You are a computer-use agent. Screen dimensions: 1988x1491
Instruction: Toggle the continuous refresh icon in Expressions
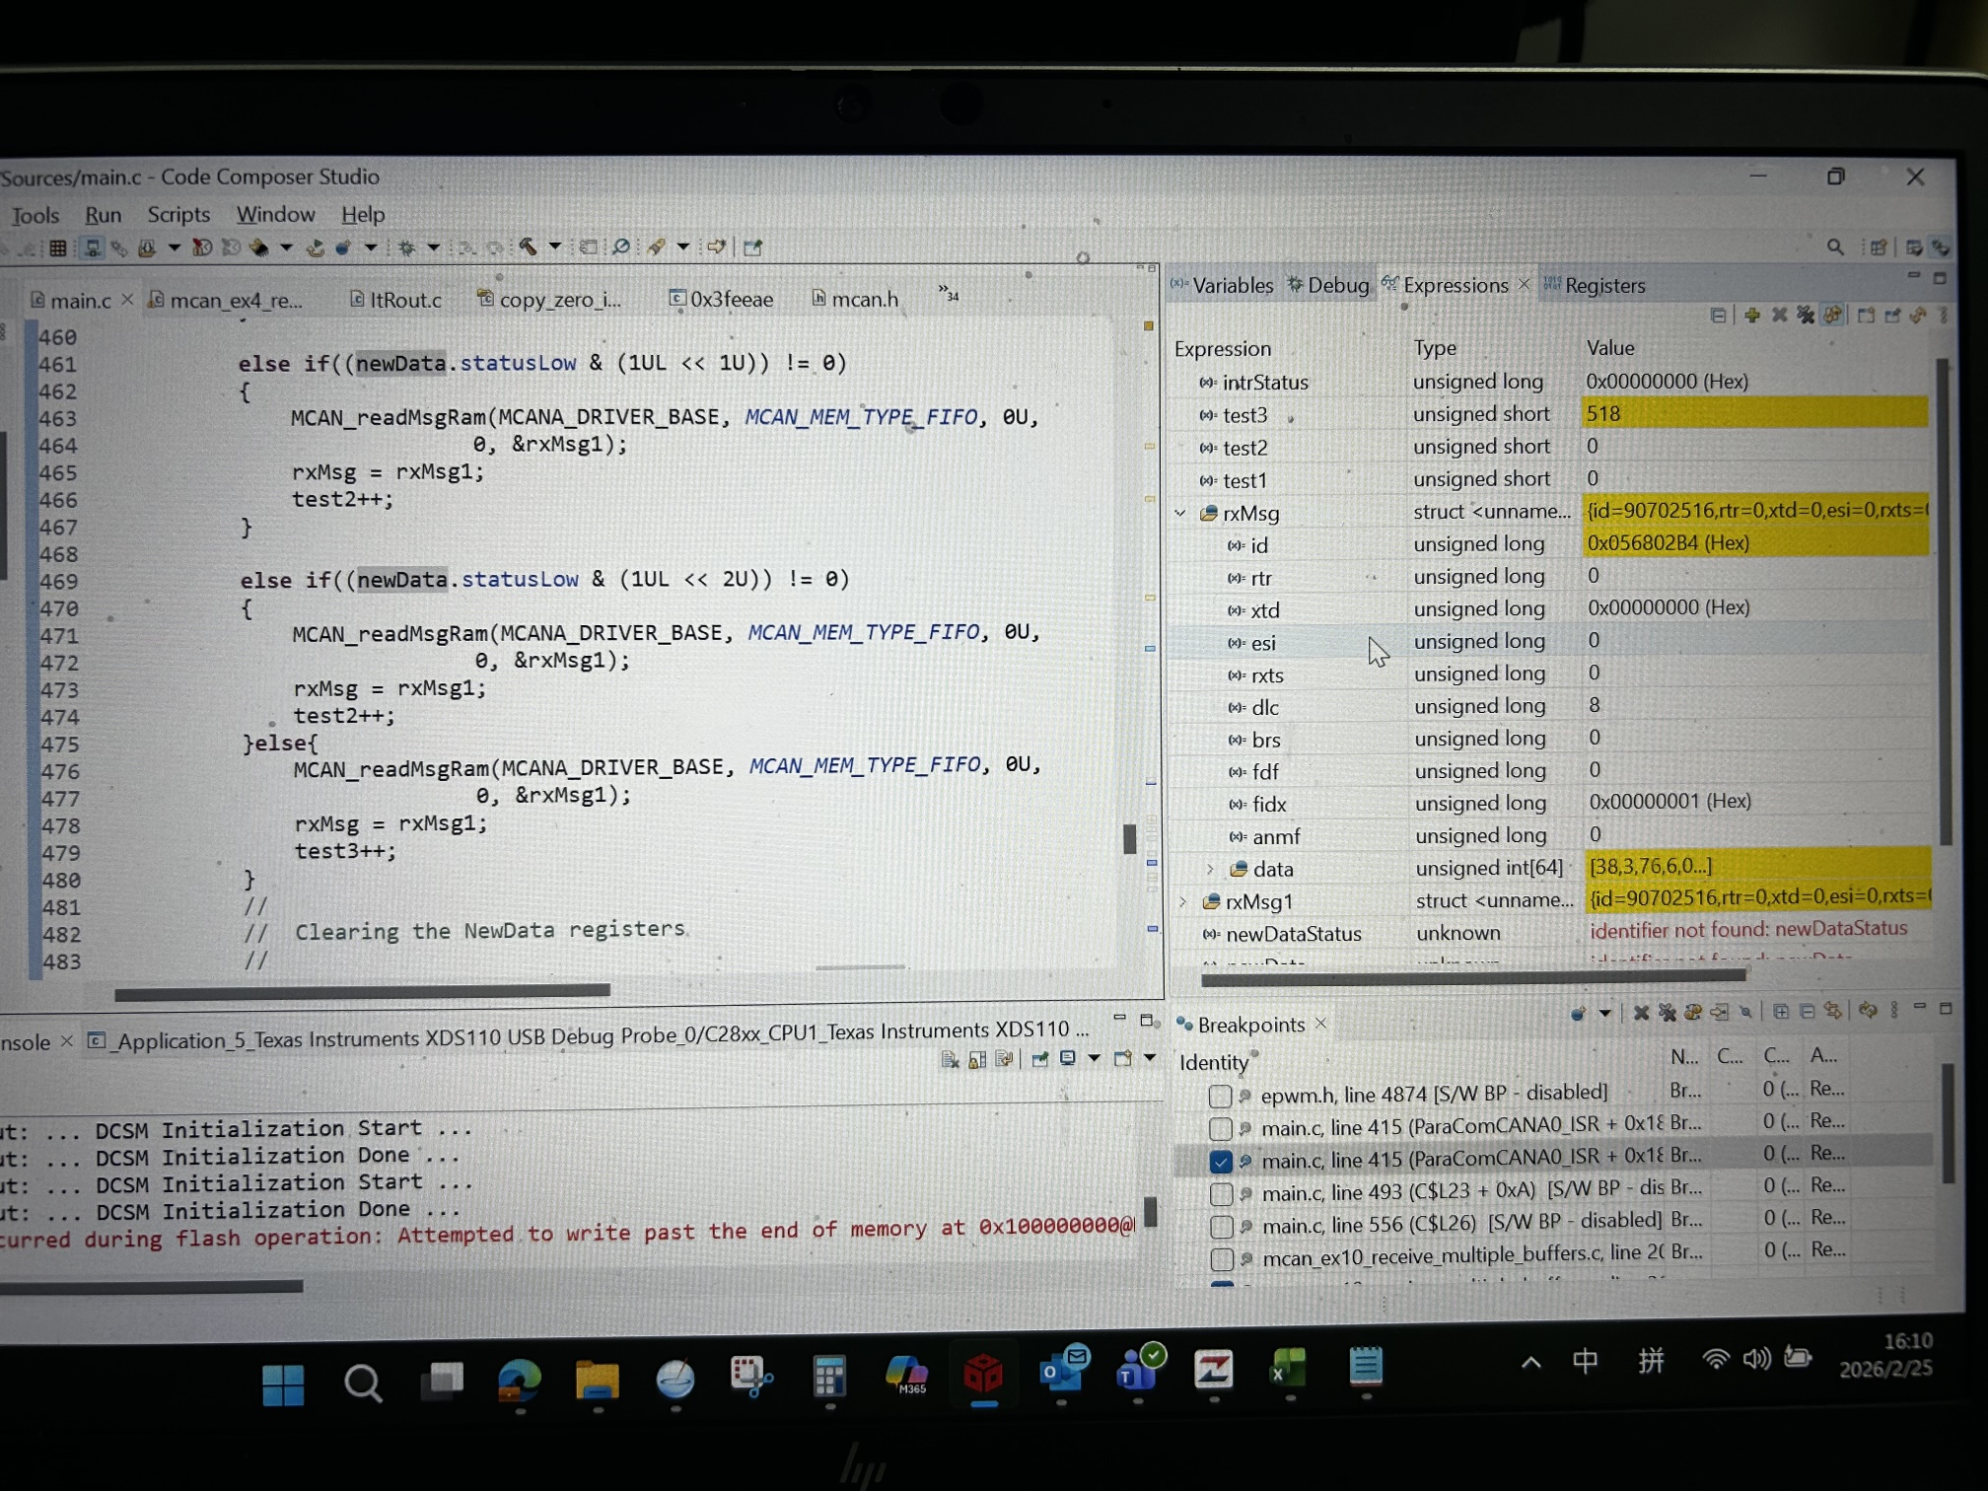[1833, 315]
